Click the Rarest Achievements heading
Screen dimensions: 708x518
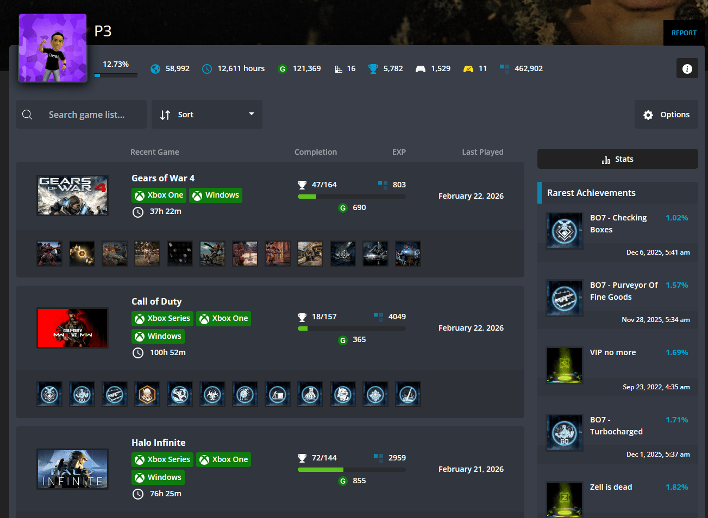coord(591,193)
